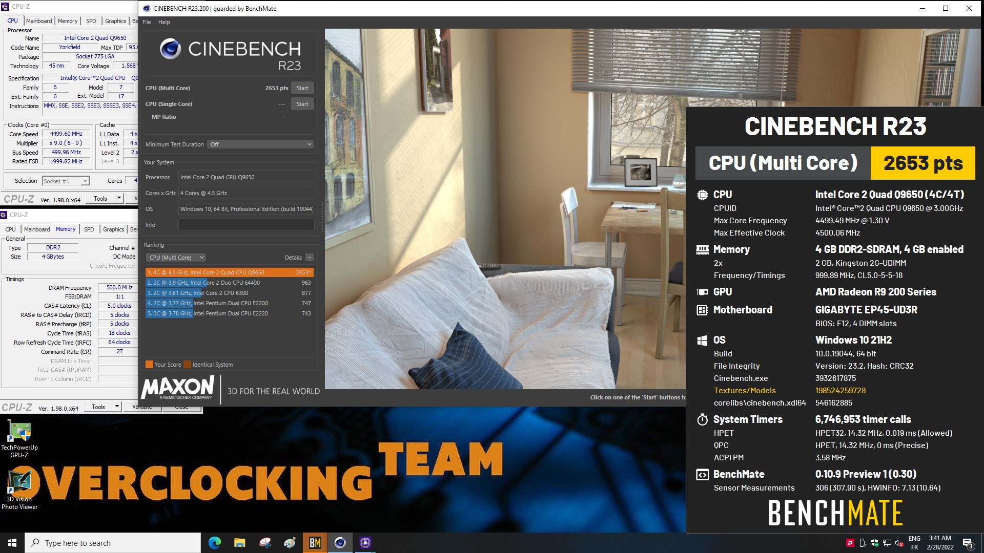Click the MAXON logo in Cinebench
Viewport: 984px width, 553px height.
(178, 388)
